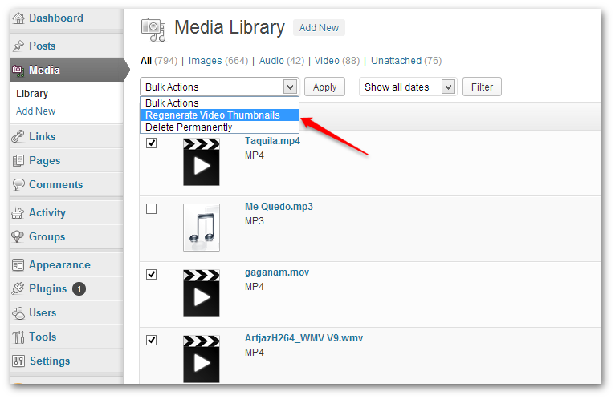Go to Users menu label

[x=43, y=312]
